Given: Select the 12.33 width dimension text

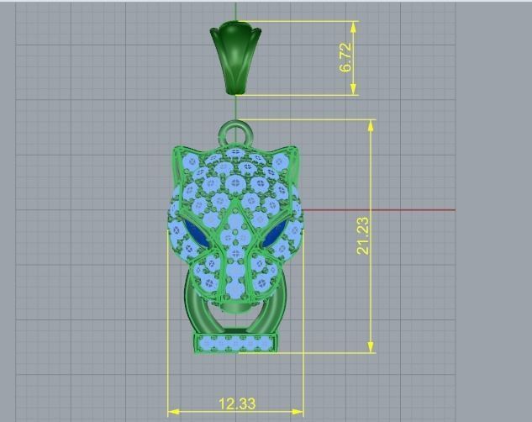Looking at the screenshot, I should (x=237, y=404).
